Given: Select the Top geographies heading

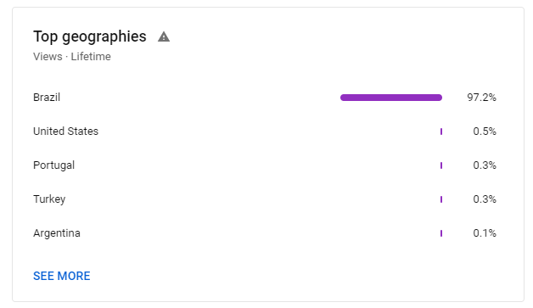Looking at the screenshot, I should pyautogui.click(x=90, y=36).
